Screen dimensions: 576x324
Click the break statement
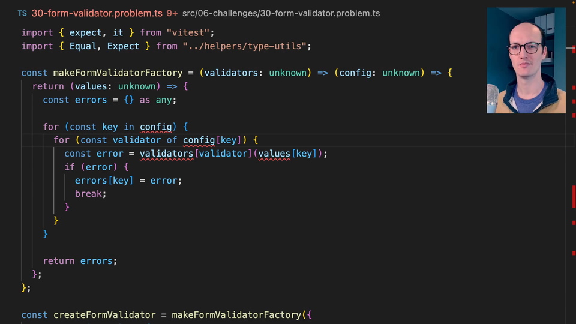point(90,194)
